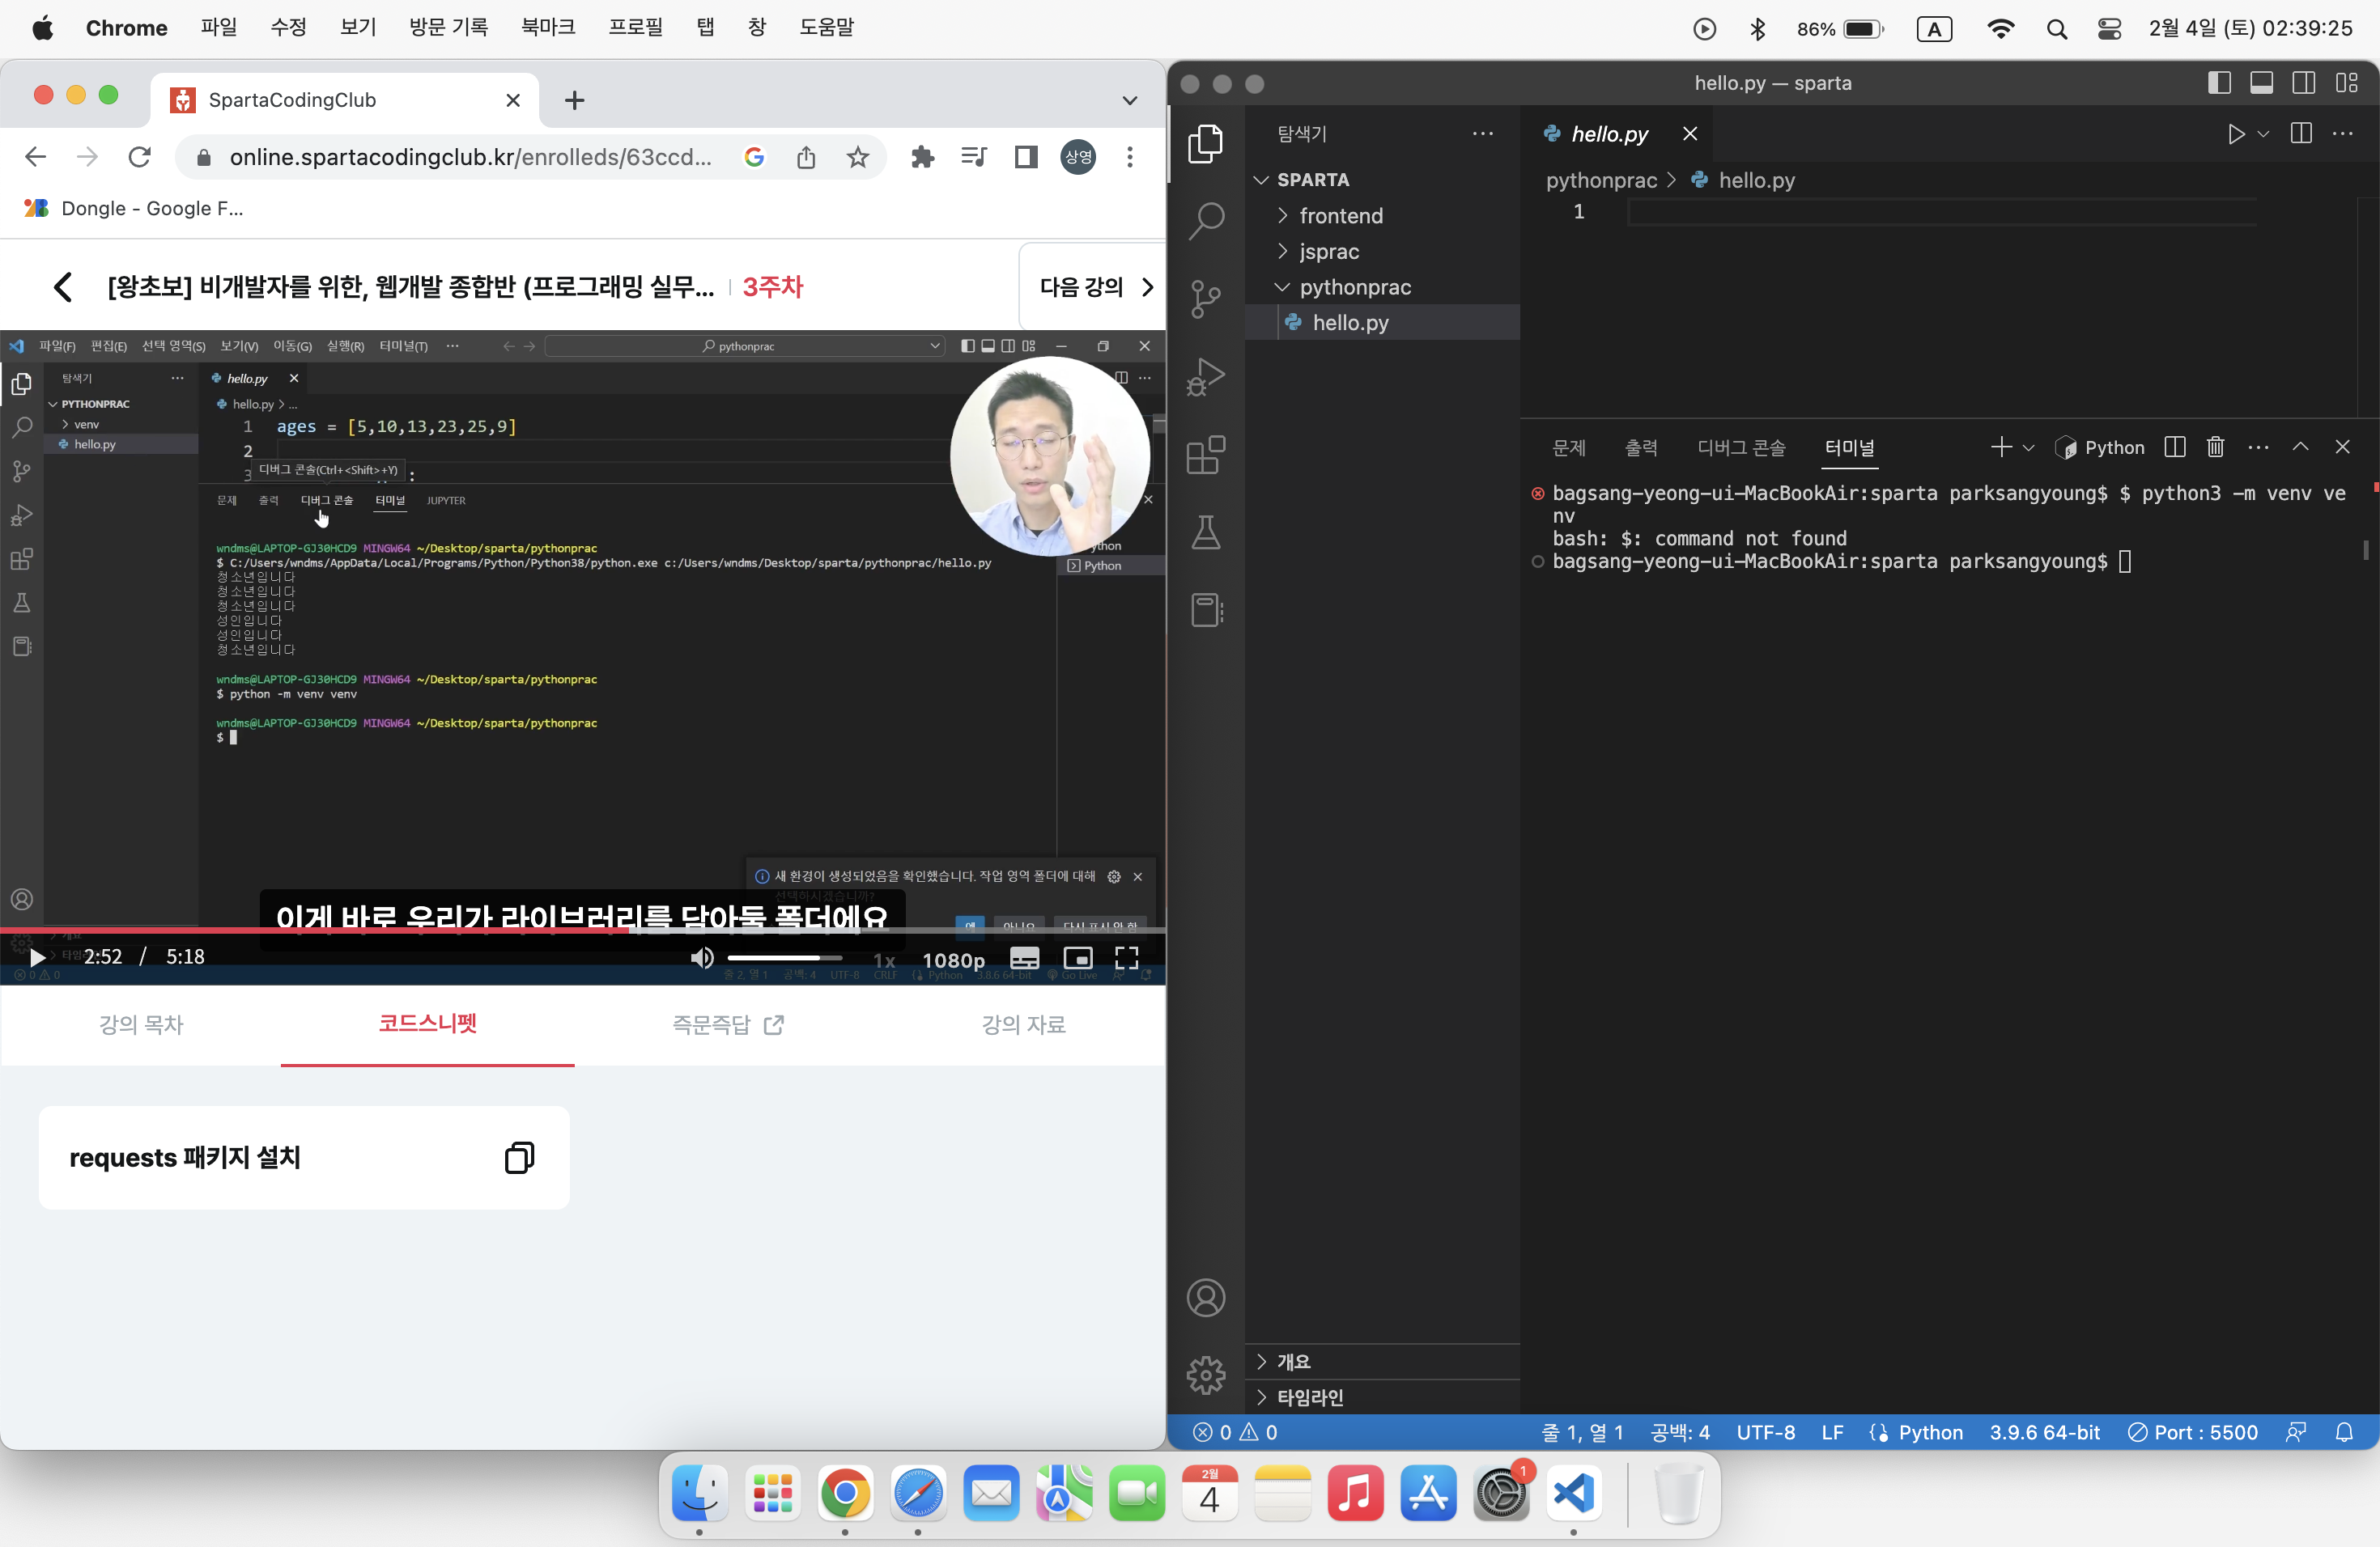Viewport: 2380px width, 1547px height.
Task: Expand the jsprac folder
Action: (x=1328, y=251)
